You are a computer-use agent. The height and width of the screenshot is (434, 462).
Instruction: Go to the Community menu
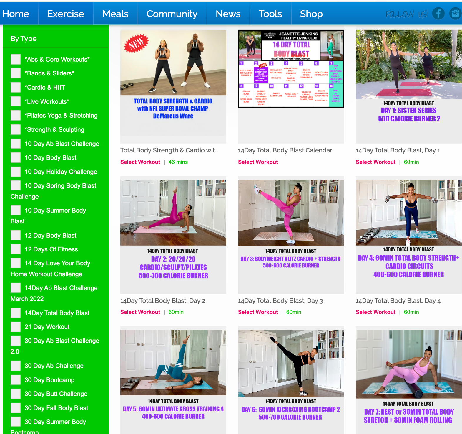point(172,14)
